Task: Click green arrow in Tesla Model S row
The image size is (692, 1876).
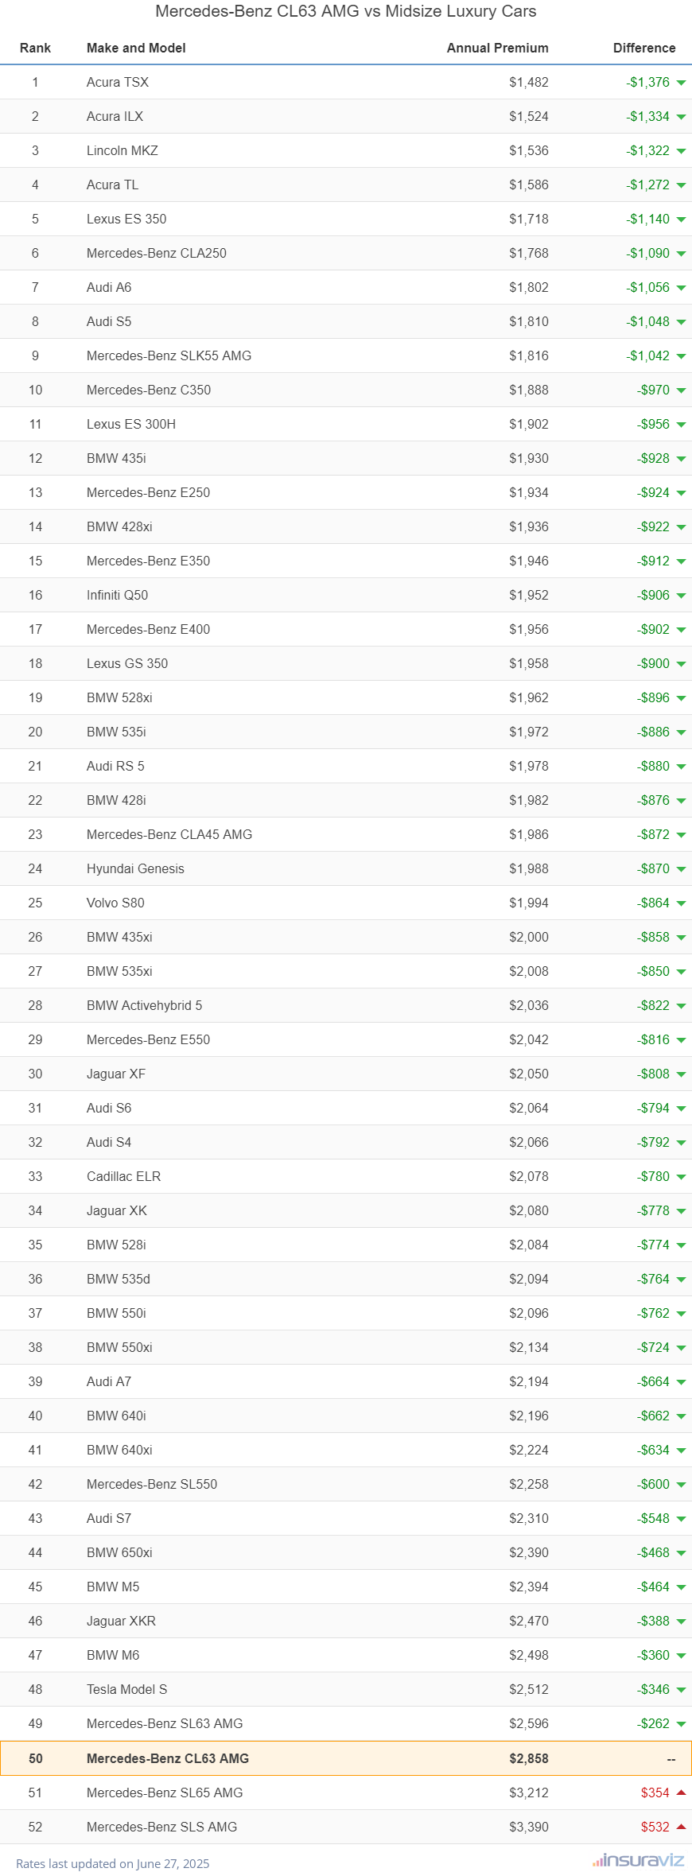Action: click(x=681, y=1690)
